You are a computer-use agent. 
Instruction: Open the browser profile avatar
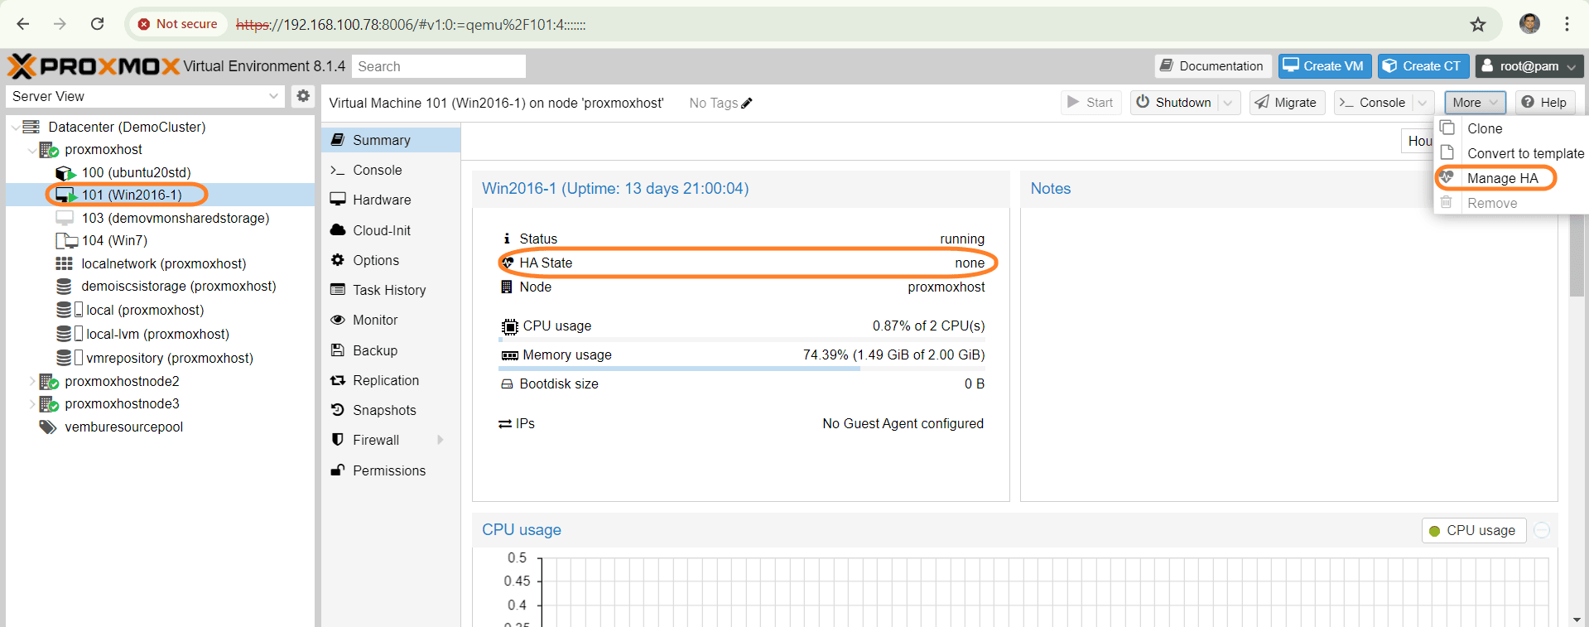1529,23
